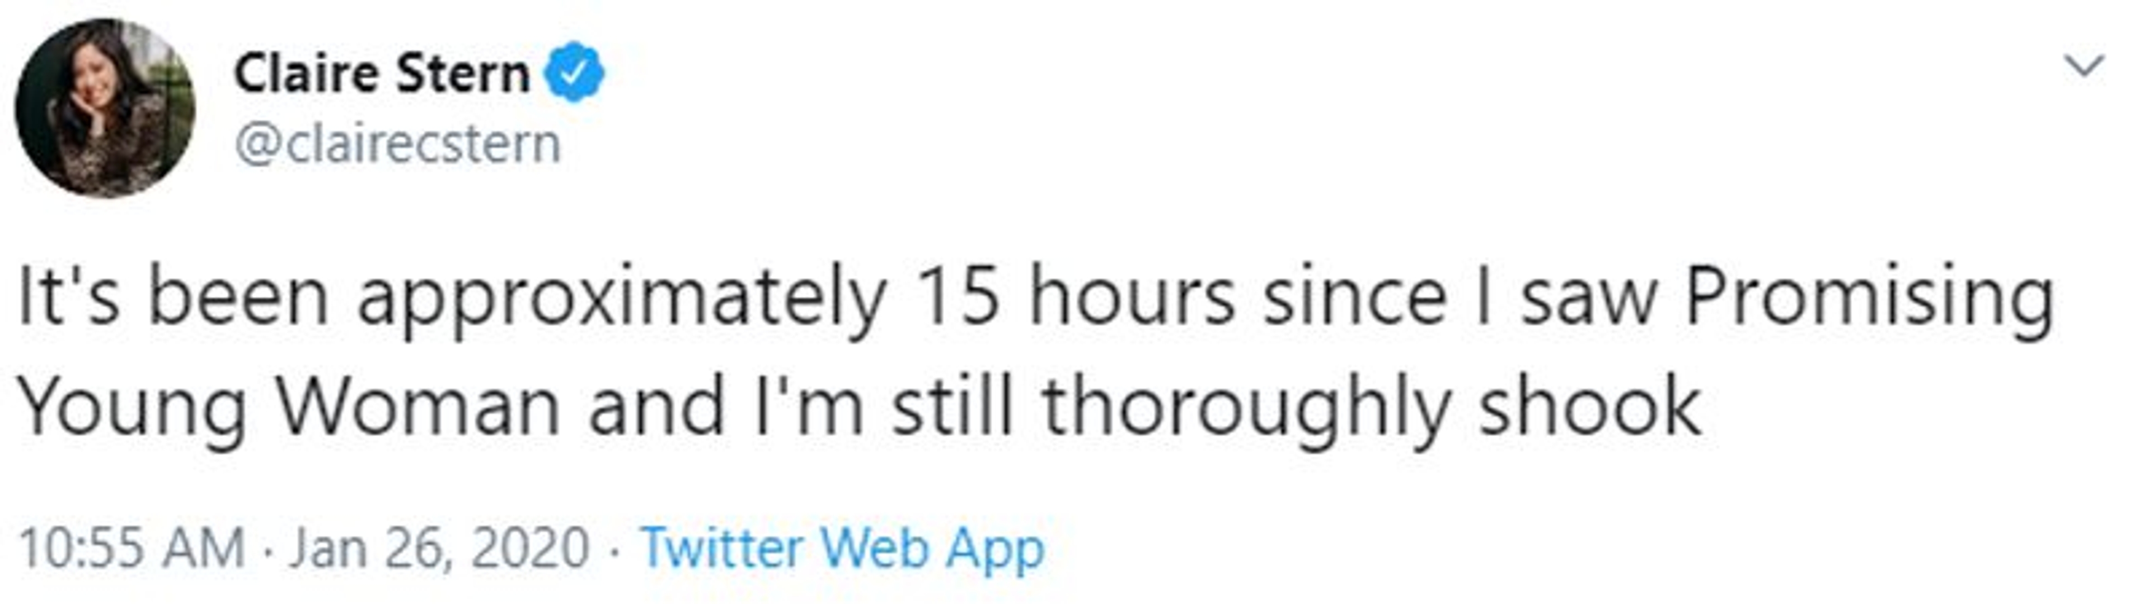Click the word "approximately" in the tweet
This screenshot has height=604, width=2149.
[x=622, y=298]
